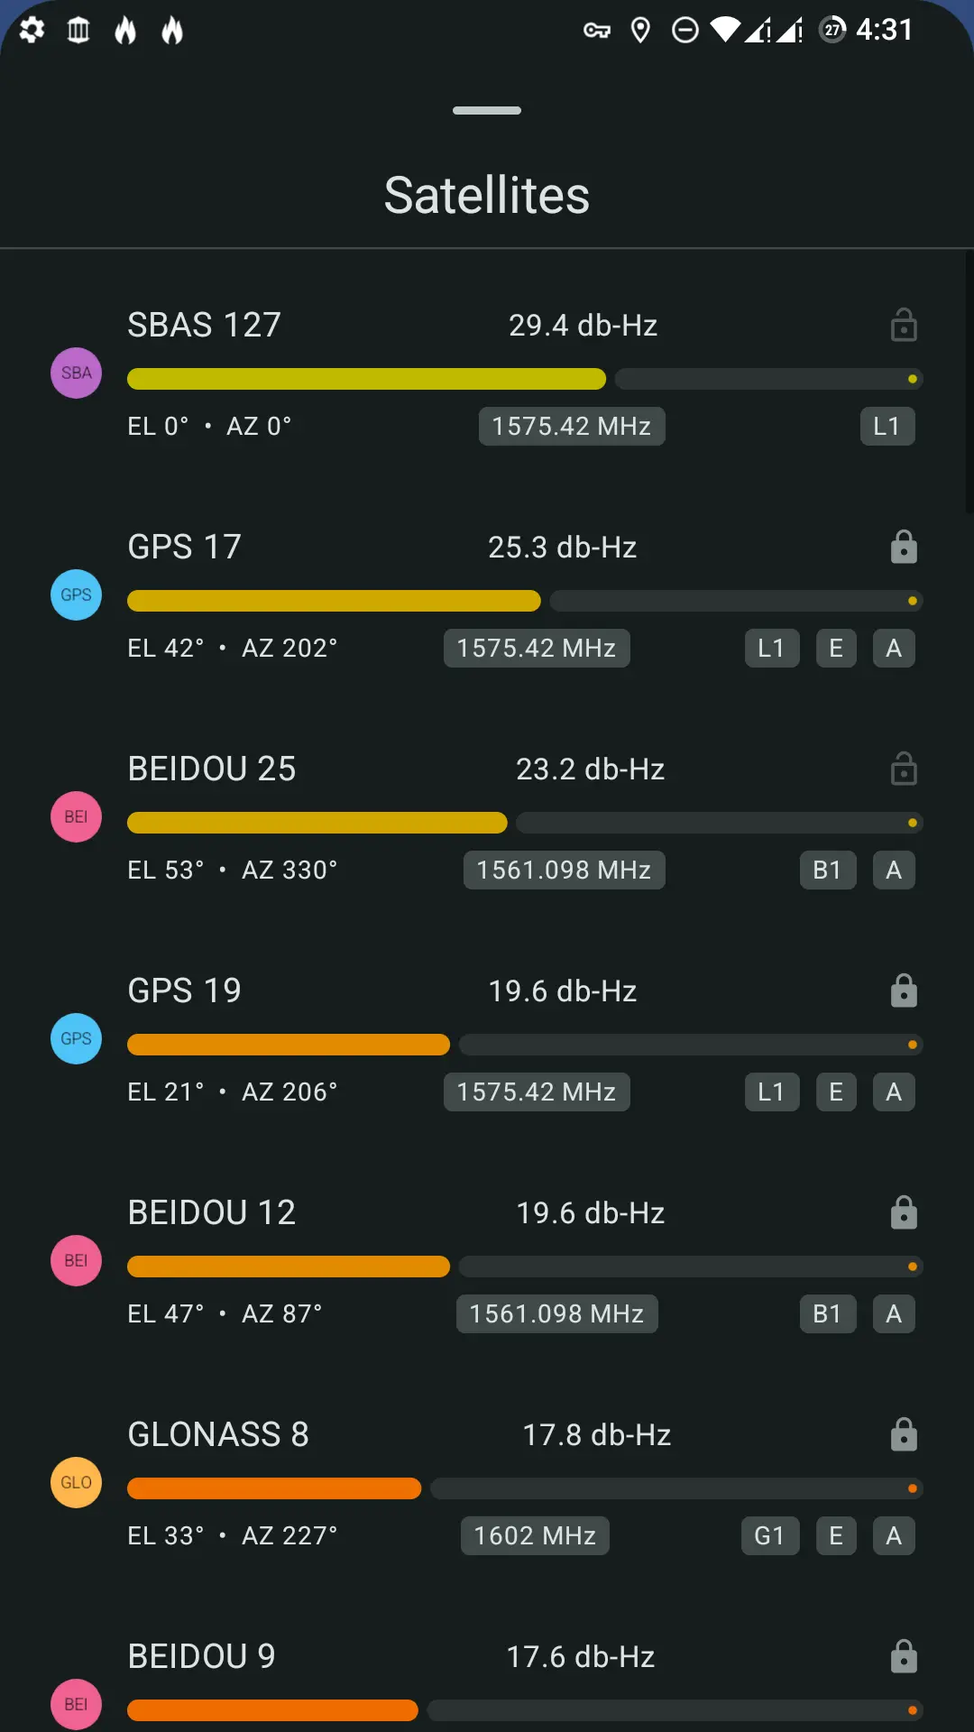Tap the SBA constellation badge icon

(x=76, y=373)
